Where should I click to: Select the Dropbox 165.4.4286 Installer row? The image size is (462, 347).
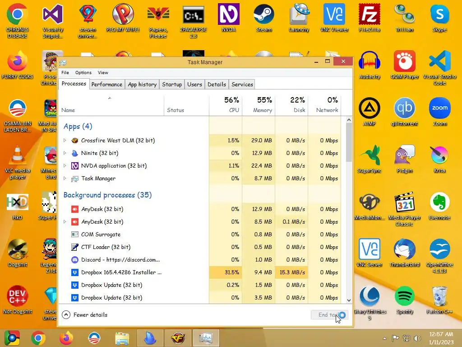(200, 272)
